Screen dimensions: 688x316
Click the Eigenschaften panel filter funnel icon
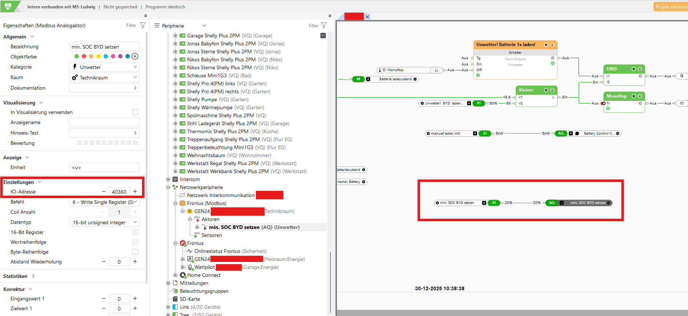click(x=143, y=25)
